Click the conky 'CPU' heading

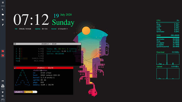point(159,20)
